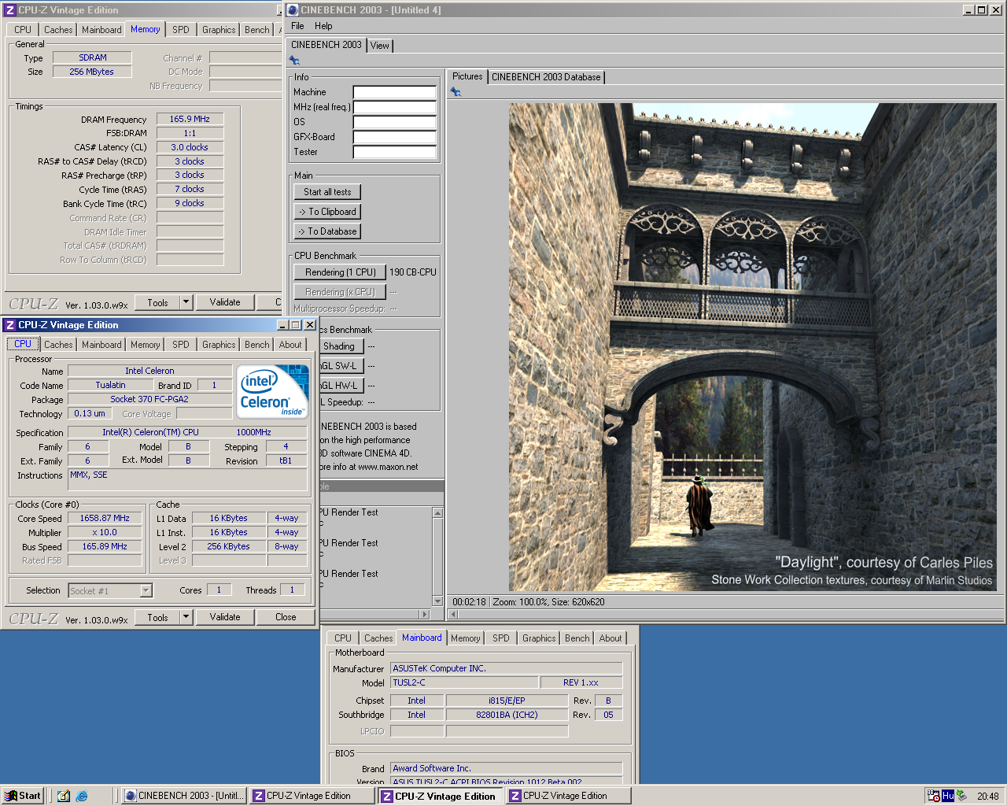
Task: Click the To Clipboard button
Action: pos(327,212)
